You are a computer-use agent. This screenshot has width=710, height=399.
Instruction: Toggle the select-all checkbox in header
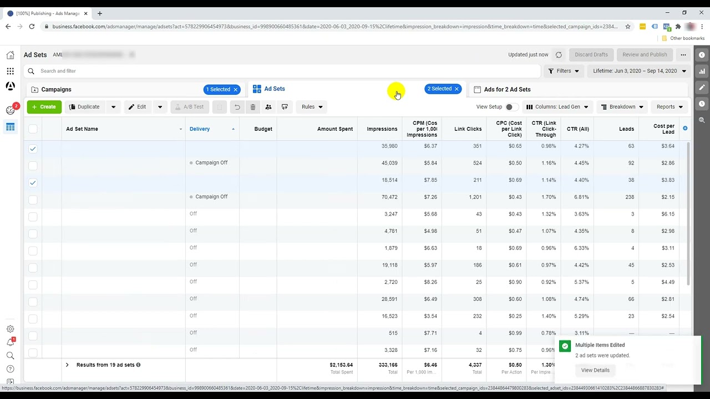(33, 129)
